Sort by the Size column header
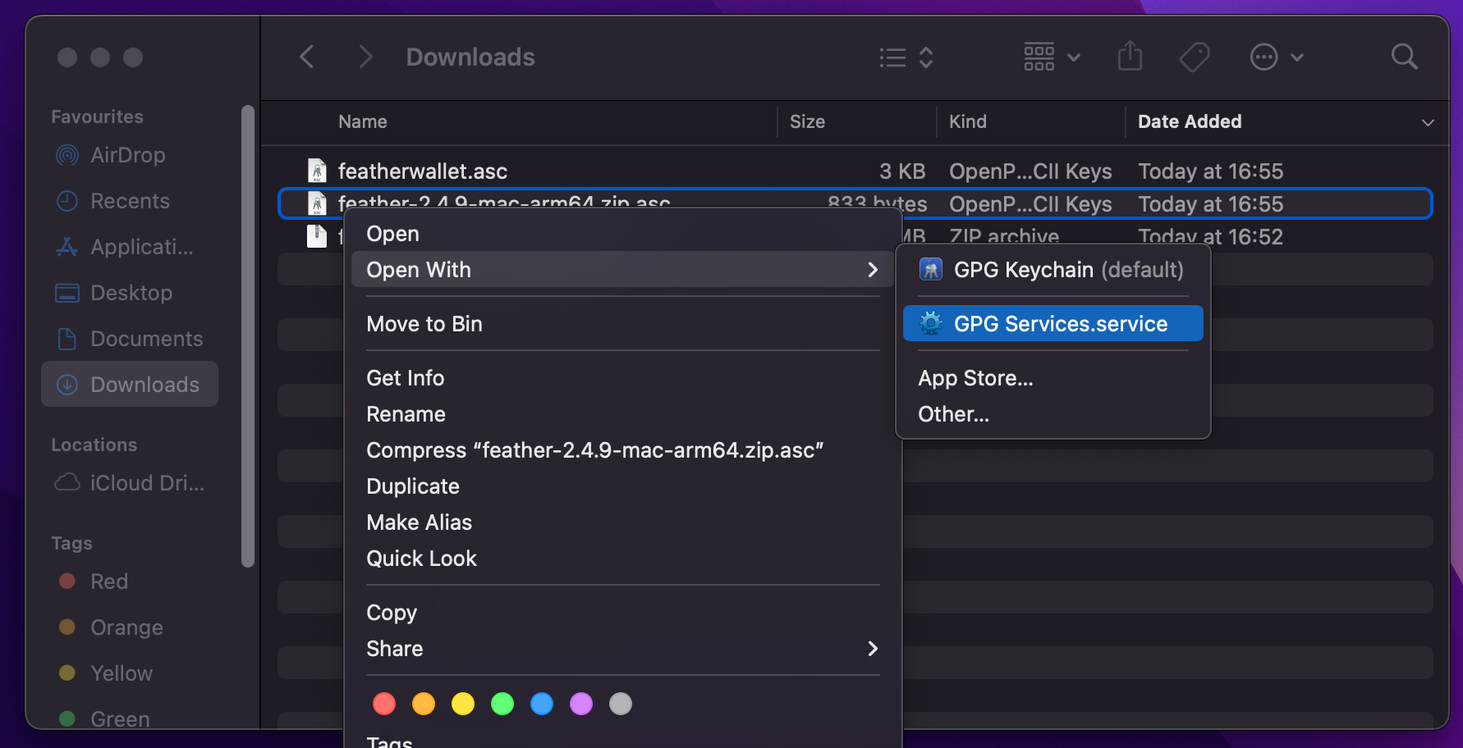Screen dimensions: 1463x748 tap(807, 121)
